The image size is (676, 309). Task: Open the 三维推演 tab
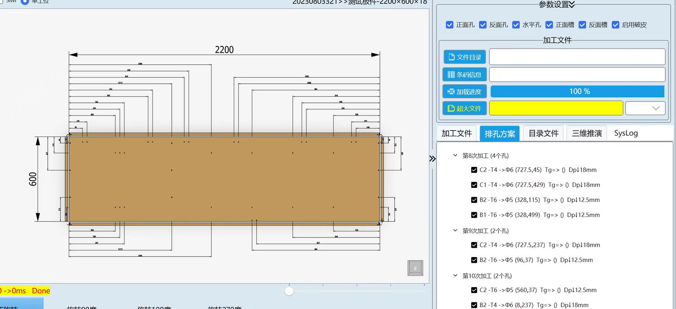point(587,133)
